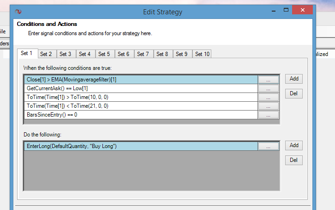Image resolution: width=335 pixels, height=210 pixels.
Task: Click ellipsis button for ToTime(21, 0, 0) condition
Action: pyautogui.click(x=268, y=106)
